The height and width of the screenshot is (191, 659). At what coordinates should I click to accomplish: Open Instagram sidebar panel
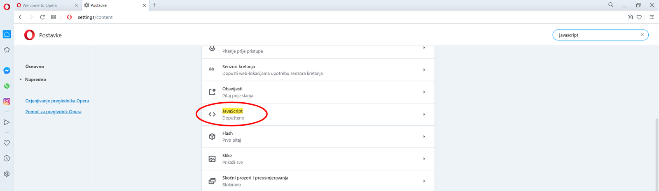tap(7, 101)
